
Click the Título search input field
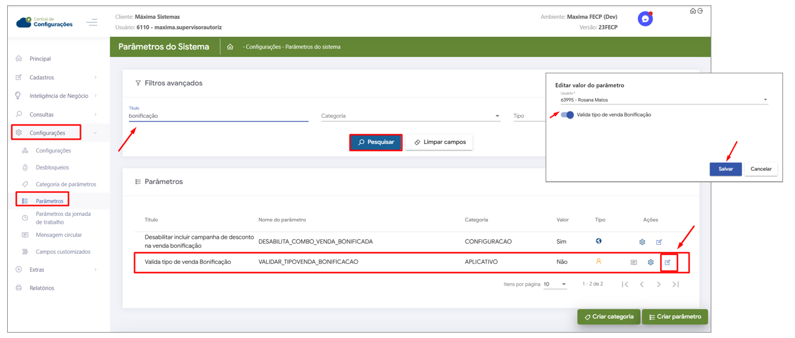pyautogui.click(x=218, y=116)
